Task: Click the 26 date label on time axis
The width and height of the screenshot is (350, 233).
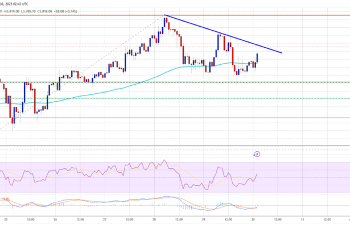Action: click(55, 219)
